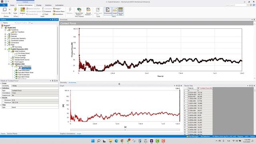Open Google Chrome from taskbar

(122, 141)
